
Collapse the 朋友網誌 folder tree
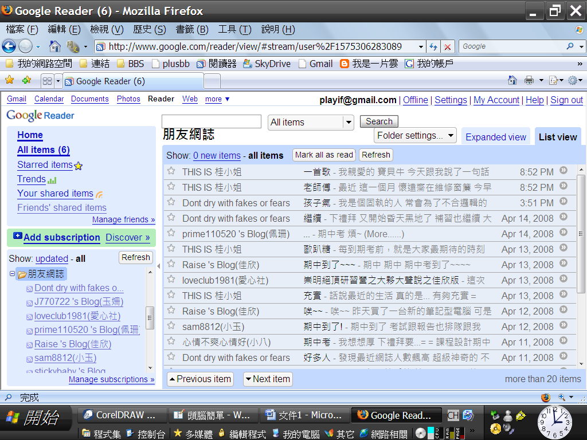point(12,273)
